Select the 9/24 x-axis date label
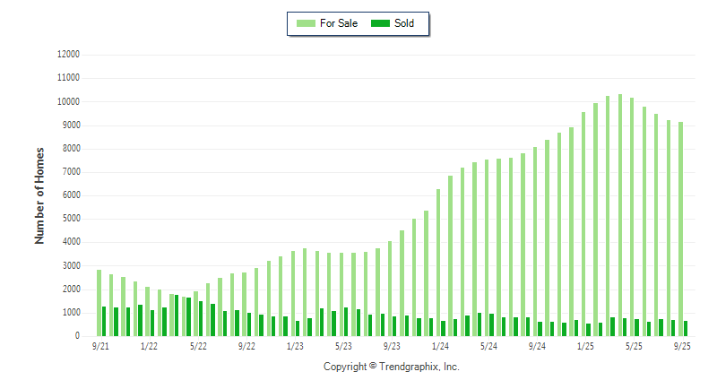 537,346
